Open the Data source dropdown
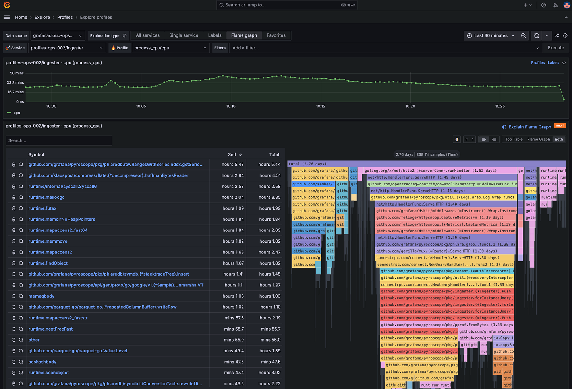This screenshot has height=389, width=572. point(58,35)
